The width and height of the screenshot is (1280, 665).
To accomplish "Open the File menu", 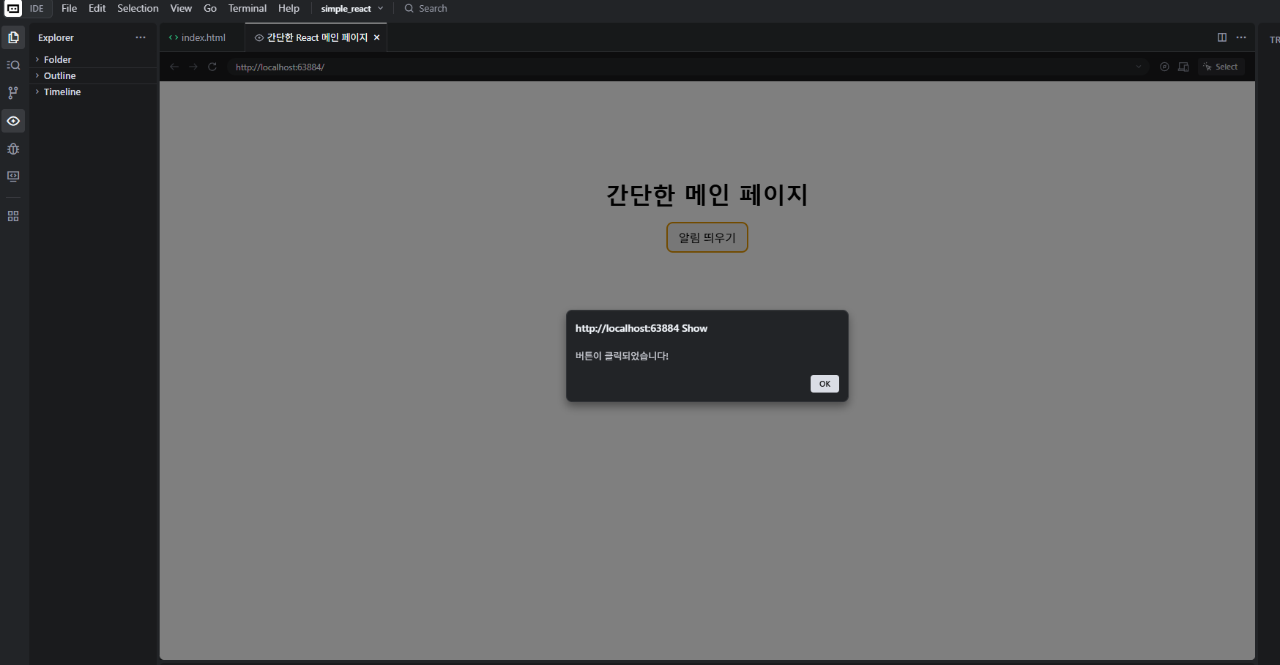I will pyautogui.click(x=70, y=9).
